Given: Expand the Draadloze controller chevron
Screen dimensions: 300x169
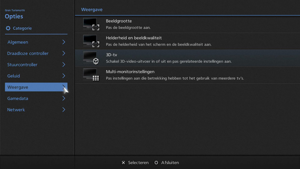Looking at the screenshot, I should point(64,53).
